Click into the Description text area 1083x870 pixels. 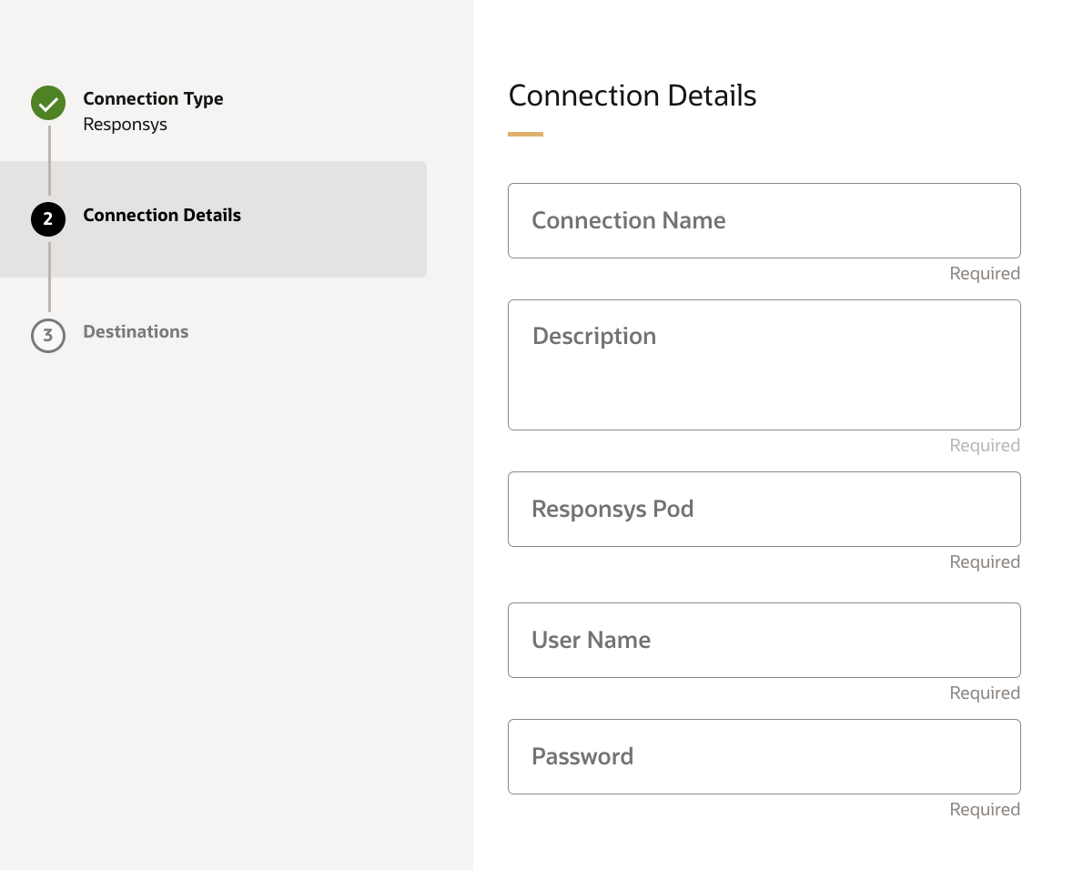pos(764,365)
